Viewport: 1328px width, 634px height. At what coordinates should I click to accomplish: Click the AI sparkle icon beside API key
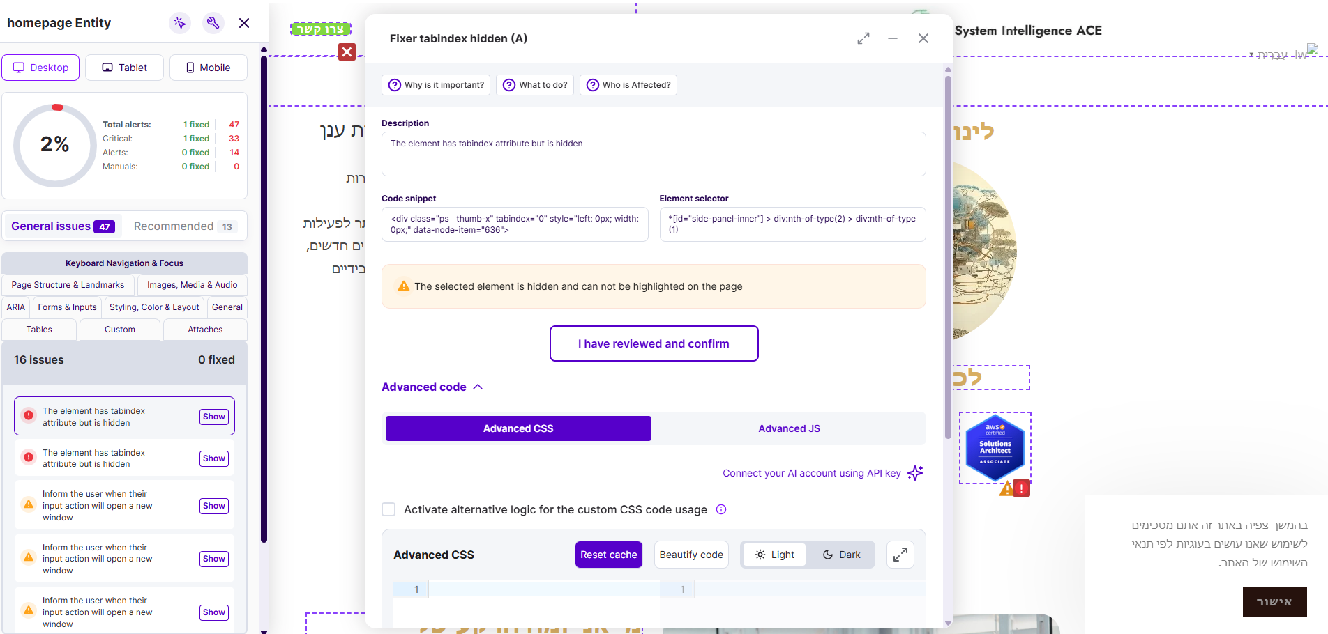tap(915, 473)
